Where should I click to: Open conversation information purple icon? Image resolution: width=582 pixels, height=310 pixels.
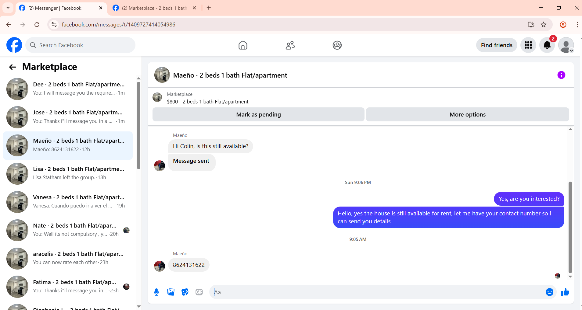click(561, 75)
